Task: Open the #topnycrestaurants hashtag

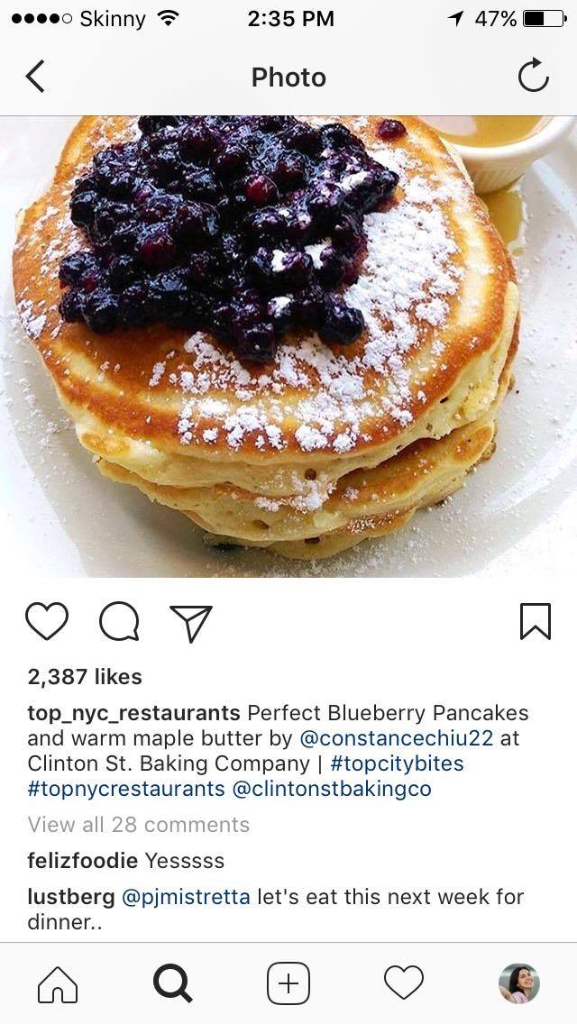Action: pos(126,789)
